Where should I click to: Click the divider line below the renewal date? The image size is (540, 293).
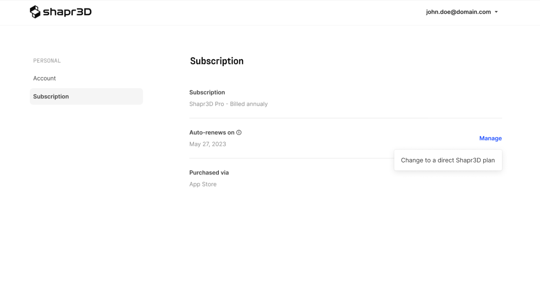(x=290, y=158)
